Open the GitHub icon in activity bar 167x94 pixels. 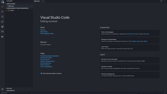coord(2,27)
